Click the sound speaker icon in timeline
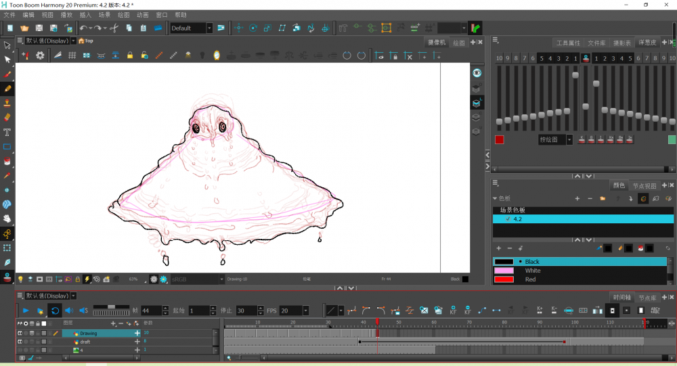Viewport: 677px width, 366px height. click(68, 311)
